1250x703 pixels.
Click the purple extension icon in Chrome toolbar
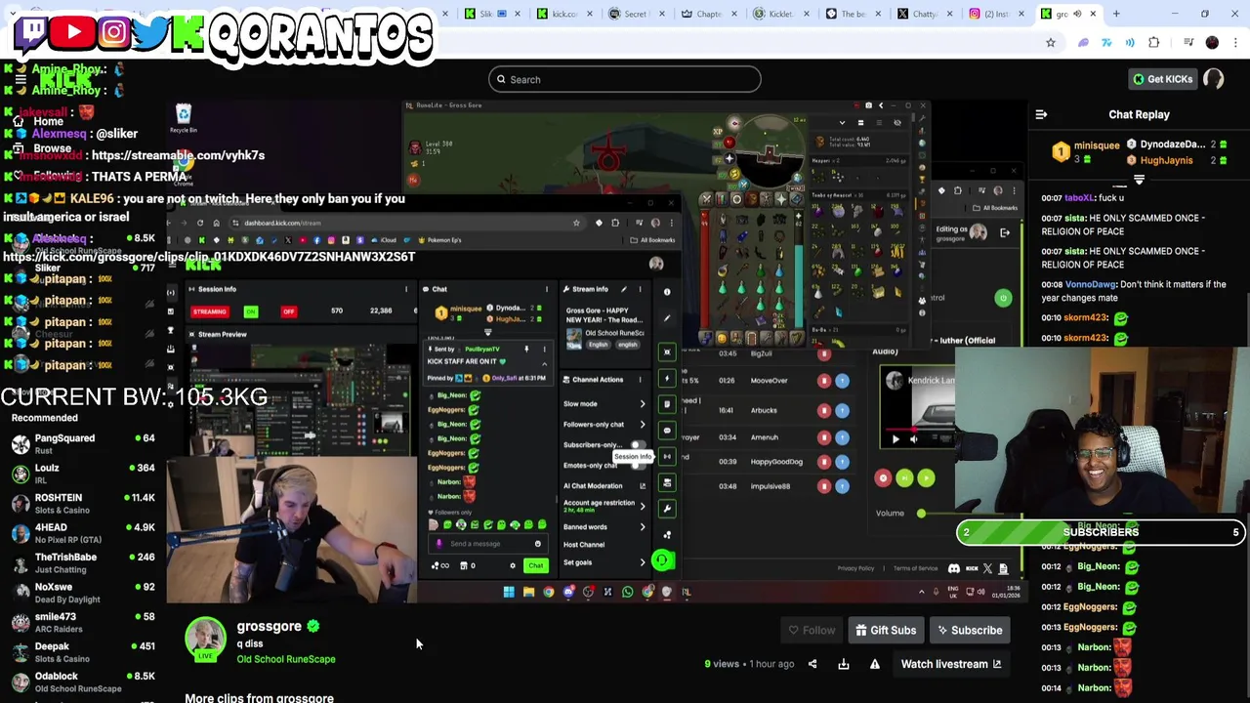point(1083,42)
